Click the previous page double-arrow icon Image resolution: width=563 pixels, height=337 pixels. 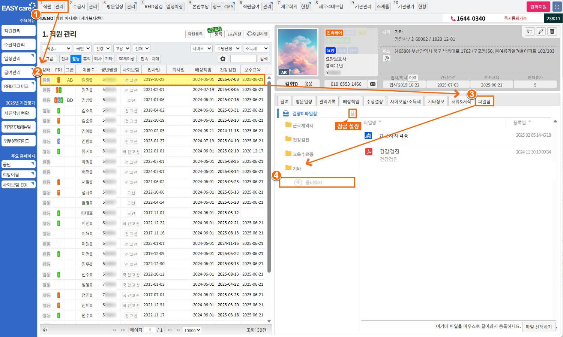pyautogui.click(x=123, y=330)
